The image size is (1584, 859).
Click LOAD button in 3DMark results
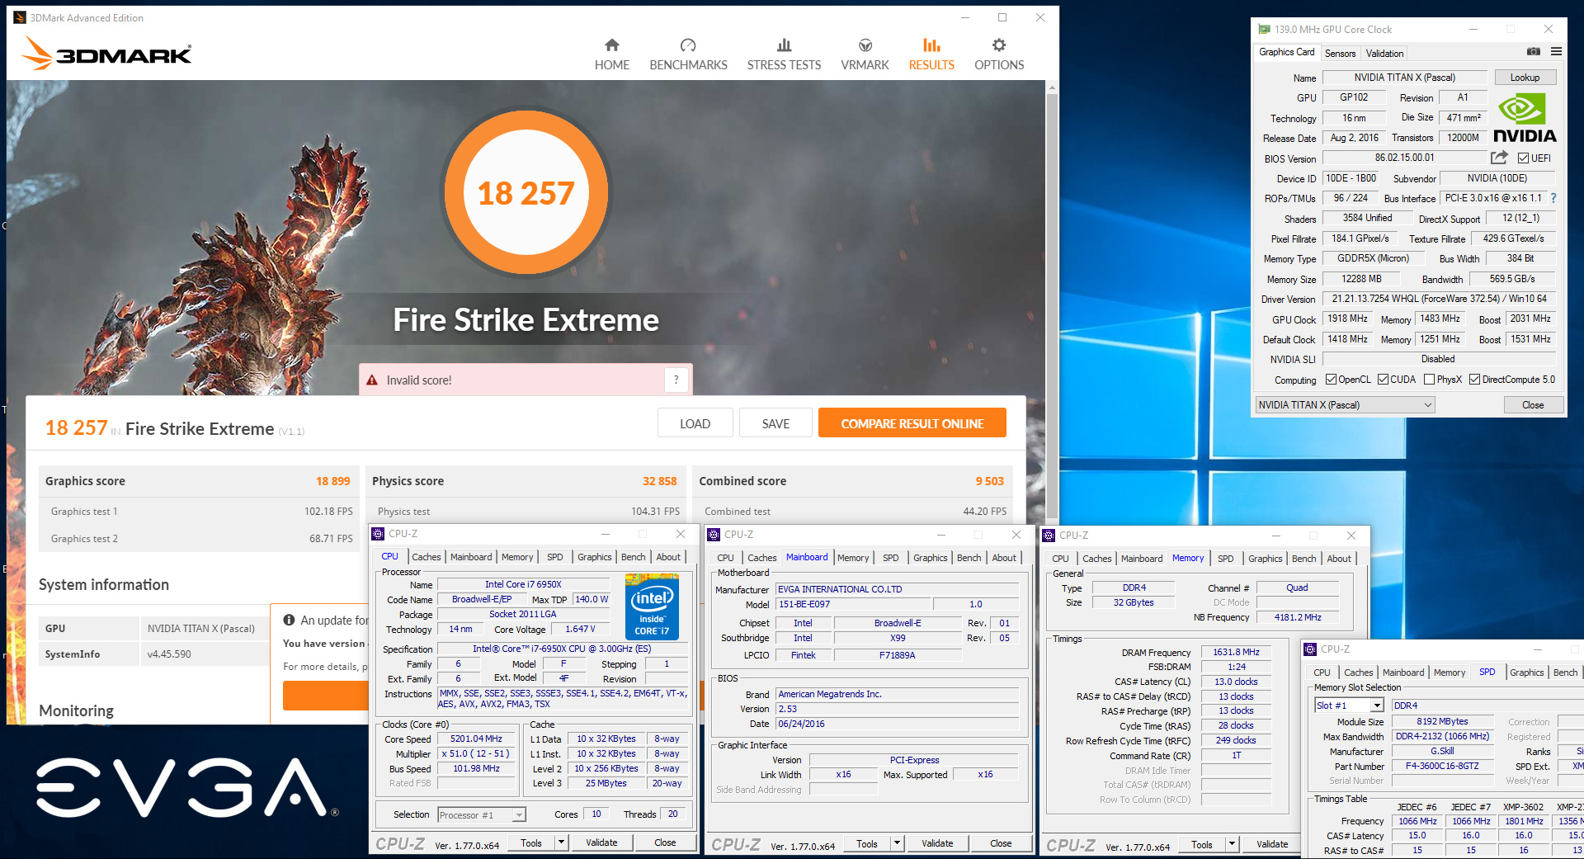[x=695, y=423]
